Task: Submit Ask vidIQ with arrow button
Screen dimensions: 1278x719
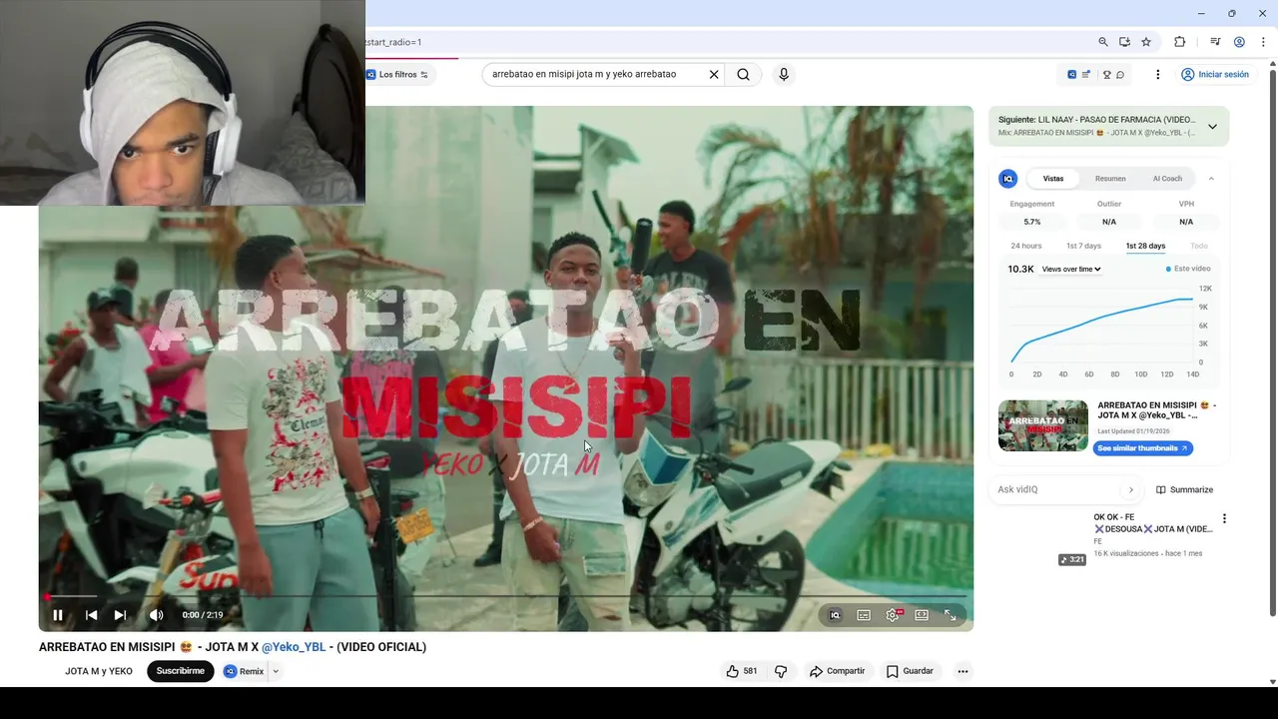Action: coord(1130,489)
